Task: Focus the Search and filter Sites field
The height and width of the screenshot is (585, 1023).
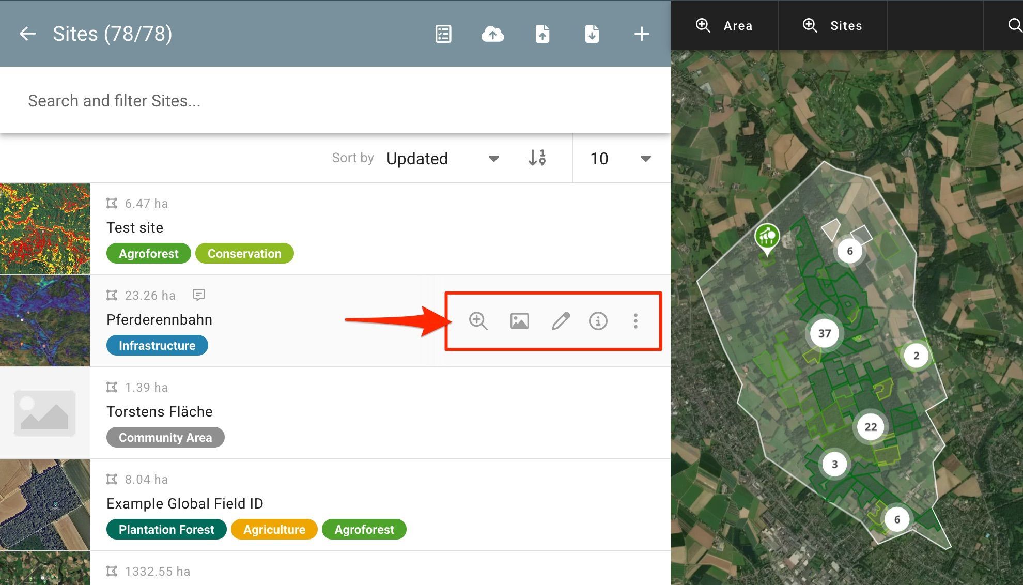Action: point(335,100)
